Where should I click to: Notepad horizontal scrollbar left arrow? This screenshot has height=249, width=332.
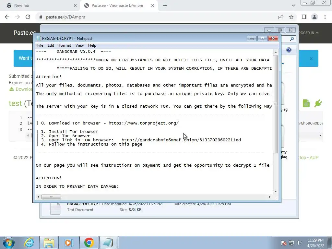(x=38, y=197)
